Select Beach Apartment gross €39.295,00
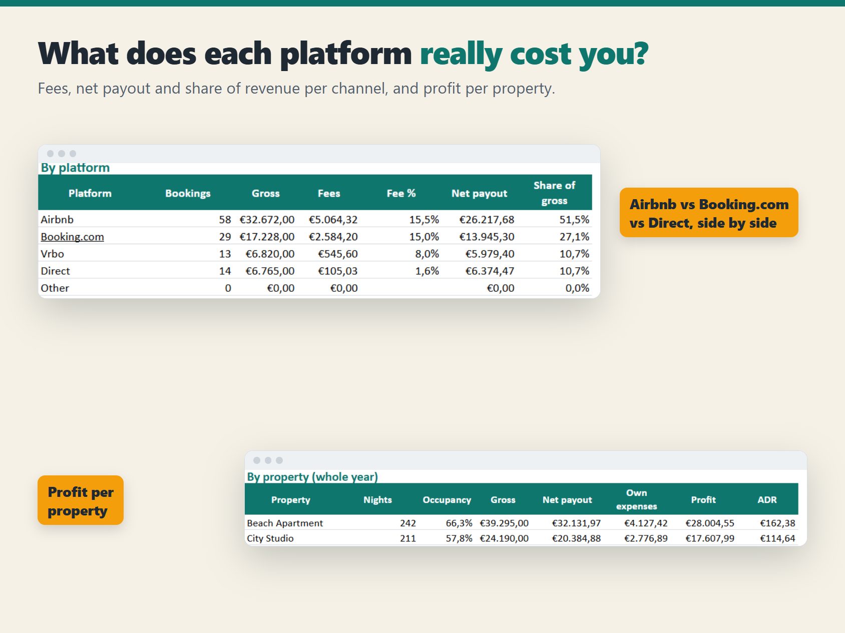The height and width of the screenshot is (633, 845). pos(504,523)
